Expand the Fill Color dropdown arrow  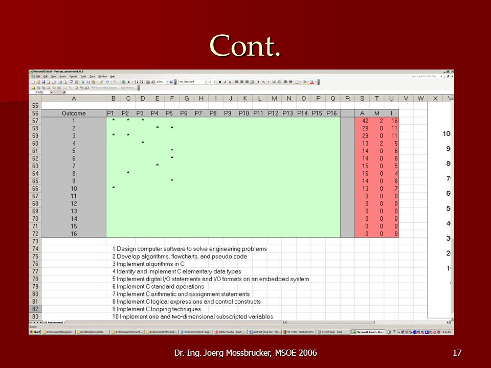point(308,82)
